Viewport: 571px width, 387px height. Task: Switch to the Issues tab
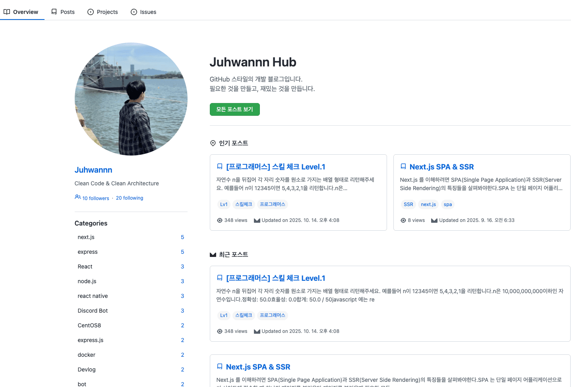tap(143, 12)
